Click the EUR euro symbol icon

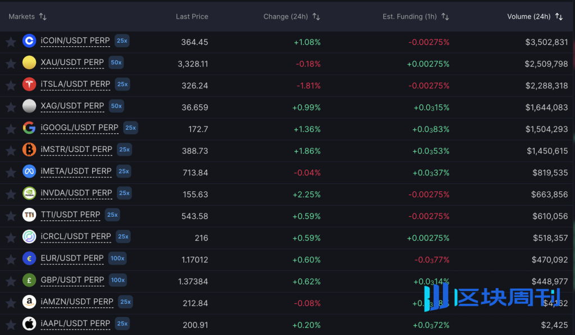pos(29,259)
